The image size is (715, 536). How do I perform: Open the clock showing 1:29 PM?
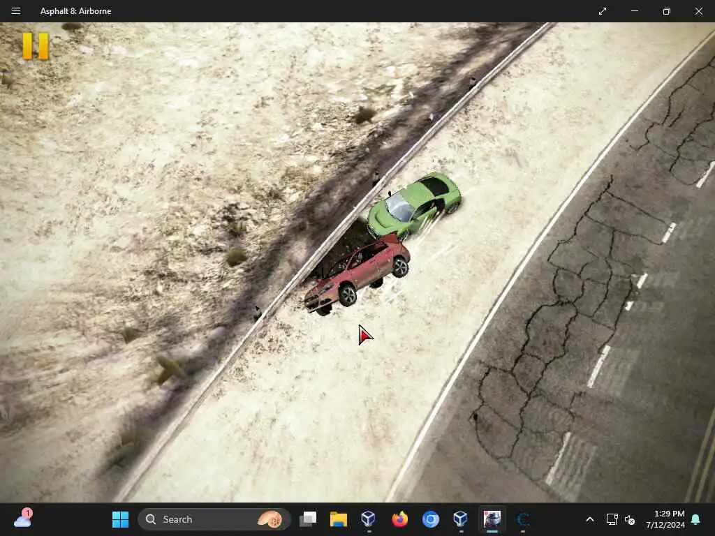coord(665,519)
